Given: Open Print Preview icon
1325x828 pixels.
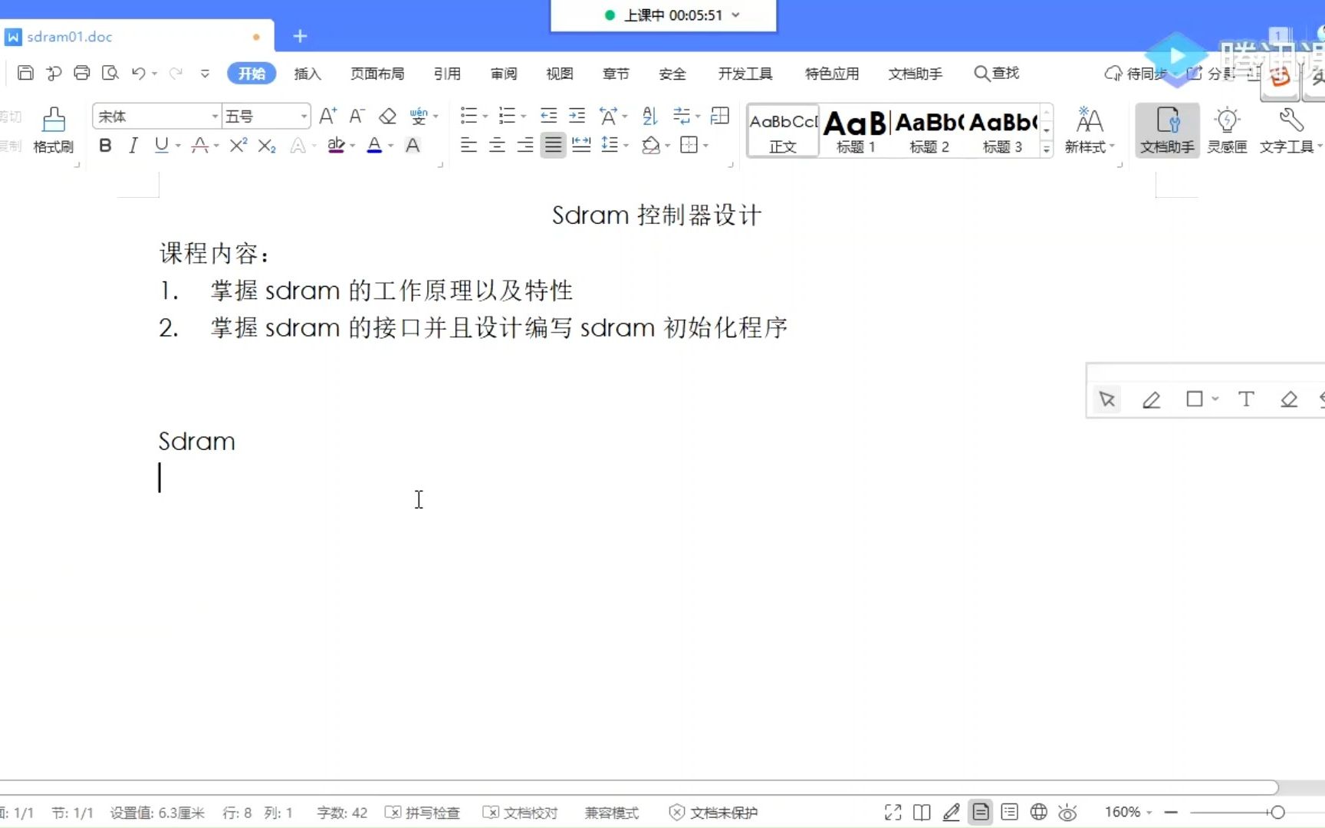Looking at the screenshot, I should coord(110,73).
